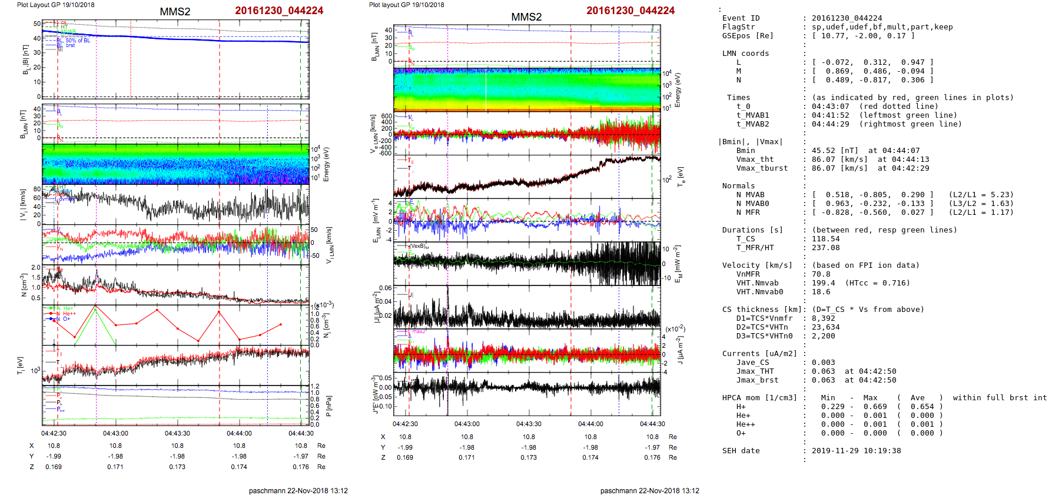Click the Plot Layout GP label at top left
The width and height of the screenshot is (1062, 495).
point(55,5)
